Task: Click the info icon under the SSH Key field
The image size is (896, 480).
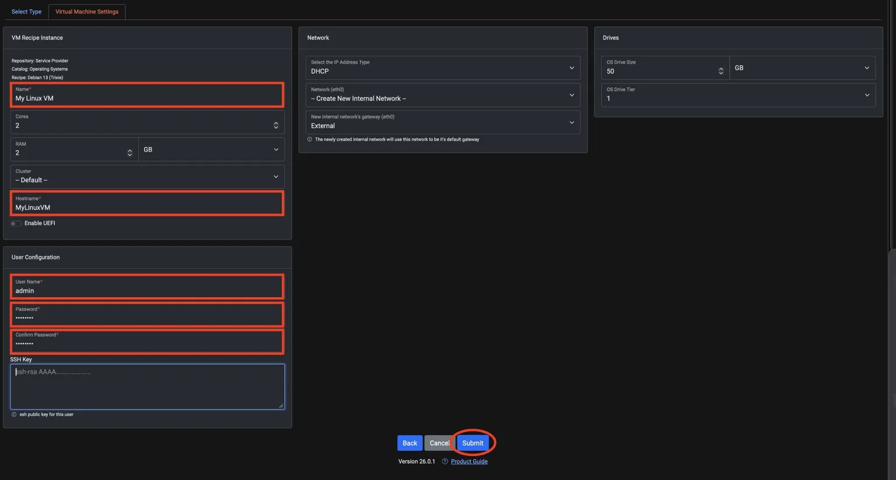Action: tap(13, 414)
